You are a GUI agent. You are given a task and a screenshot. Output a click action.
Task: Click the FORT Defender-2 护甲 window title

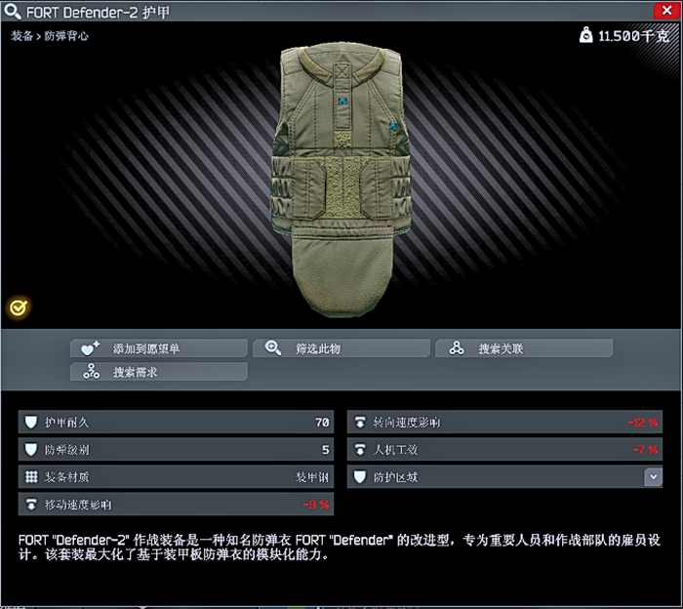pyautogui.click(x=98, y=12)
